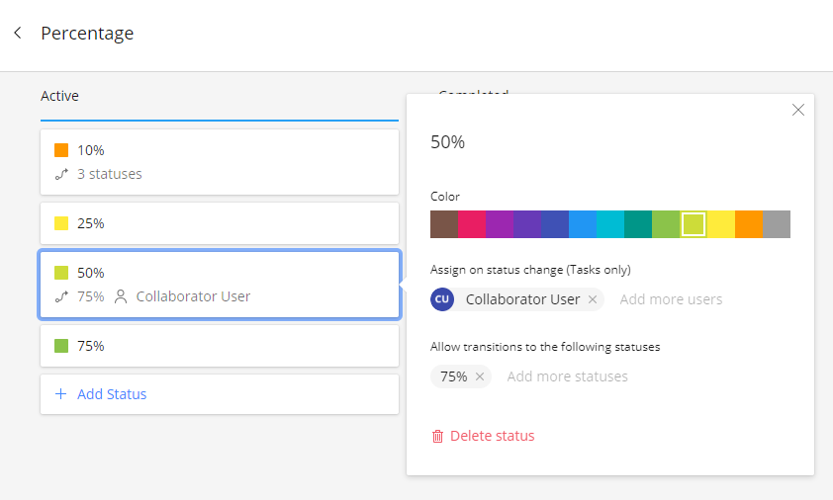
Task: Click the plus icon beside Add Status
Action: [61, 394]
